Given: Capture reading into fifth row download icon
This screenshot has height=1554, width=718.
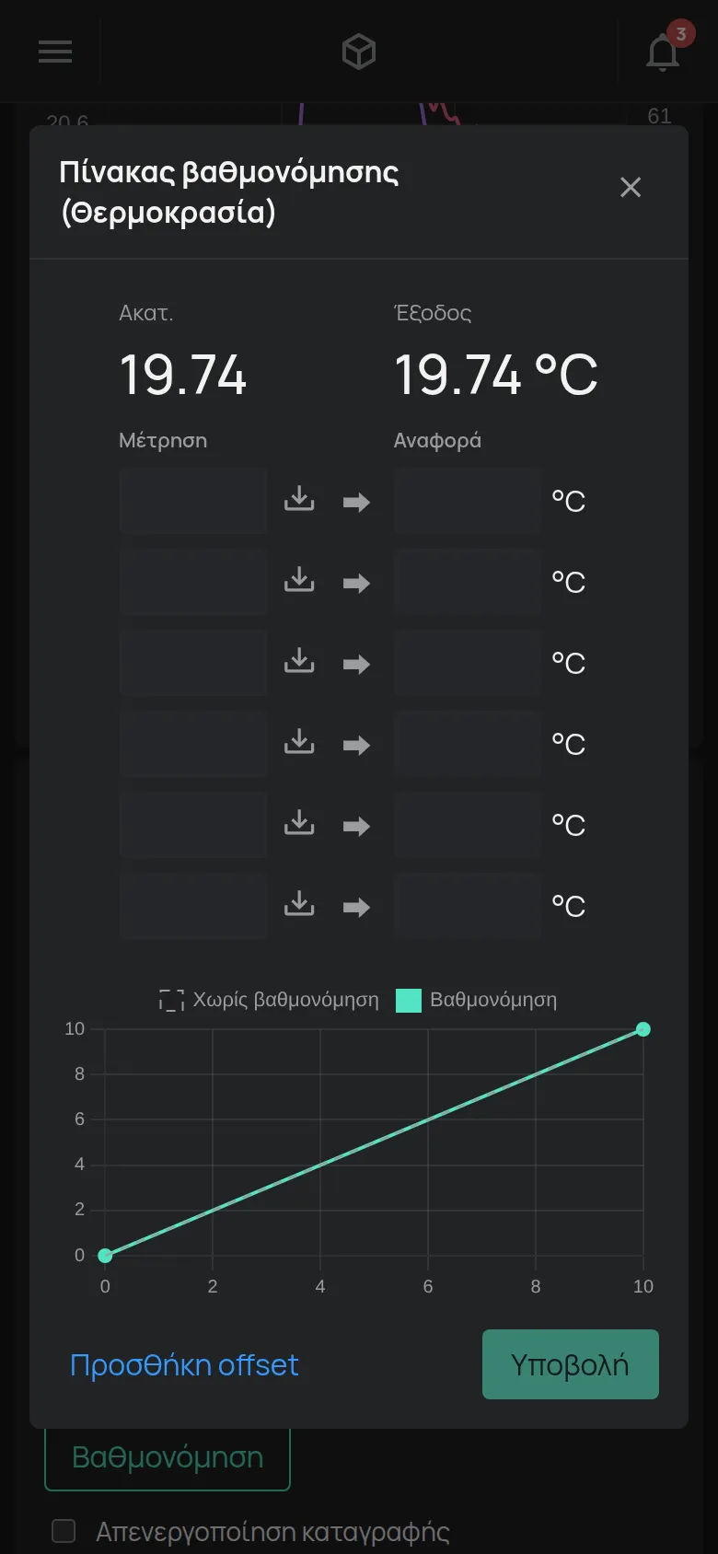Looking at the screenshot, I should pos(299,824).
